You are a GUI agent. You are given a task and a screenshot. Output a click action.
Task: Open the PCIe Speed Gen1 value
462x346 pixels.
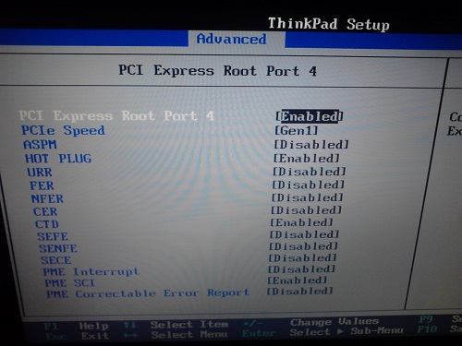tap(297, 131)
